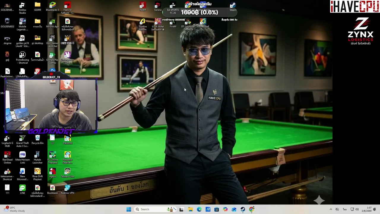Launch the FiveM desktop shortcut
The width and height of the screenshot is (380, 214).
pyautogui.click(x=173, y=23)
